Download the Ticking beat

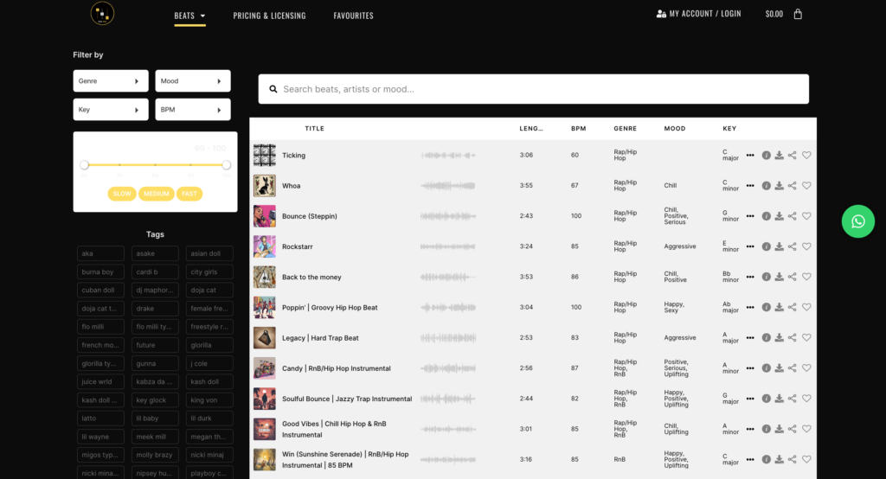pyautogui.click(x=779, y=156)
